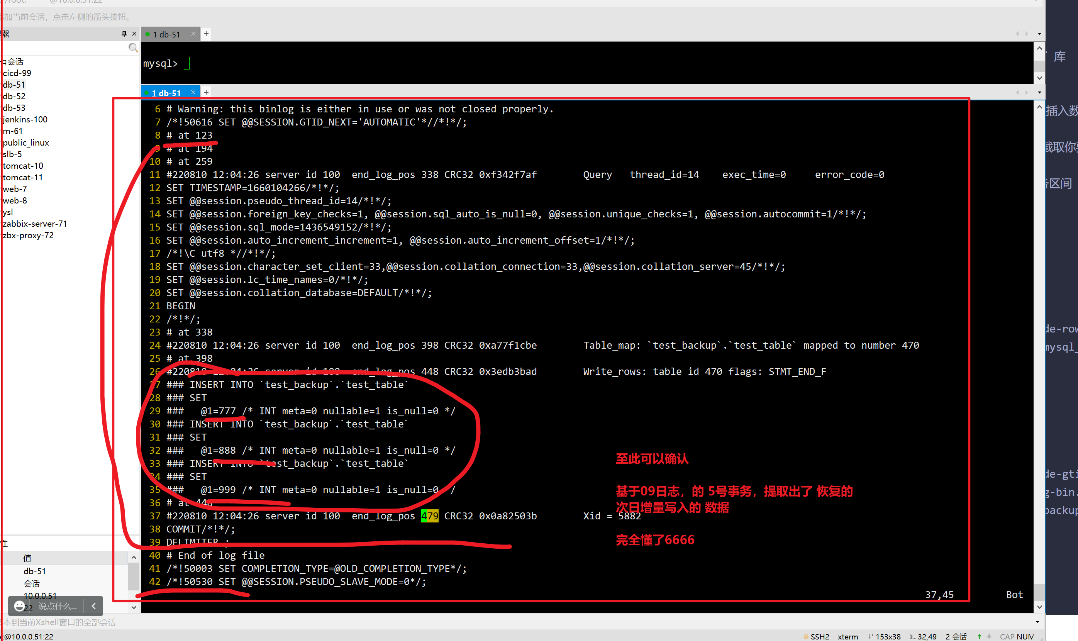Viewport: 1078px width, 641px height.
Task: Activate the lower blue db-51 tab
Action: [166, 93]
